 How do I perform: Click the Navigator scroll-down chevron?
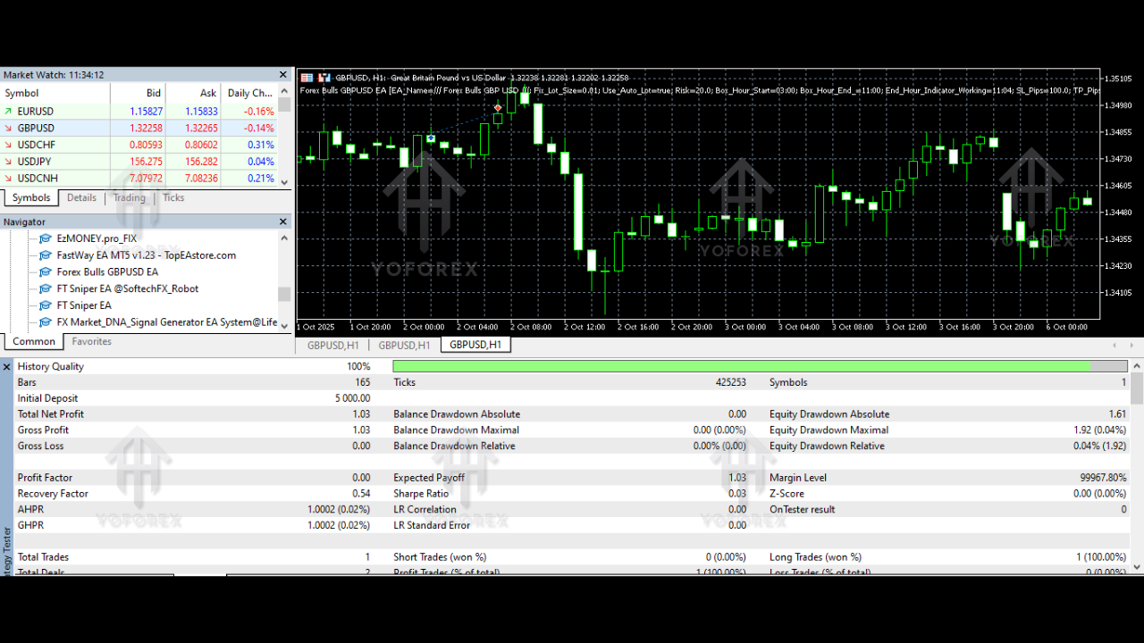(x=284, y=324)
